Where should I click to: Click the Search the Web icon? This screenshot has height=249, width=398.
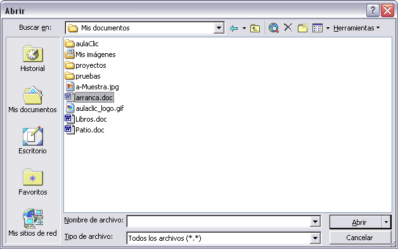(274, 28)
